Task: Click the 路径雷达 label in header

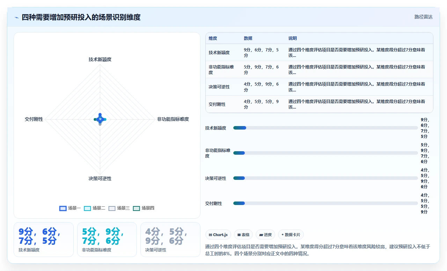Action: tap(423, 17)
